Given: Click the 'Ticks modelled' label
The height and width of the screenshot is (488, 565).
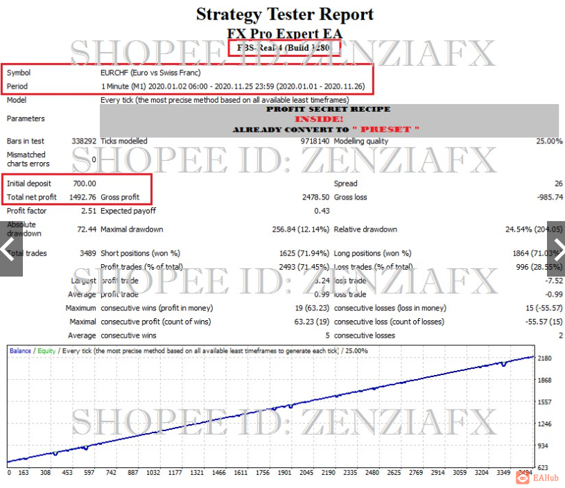Looking at the screenshot, I should (x=124, y=141).
